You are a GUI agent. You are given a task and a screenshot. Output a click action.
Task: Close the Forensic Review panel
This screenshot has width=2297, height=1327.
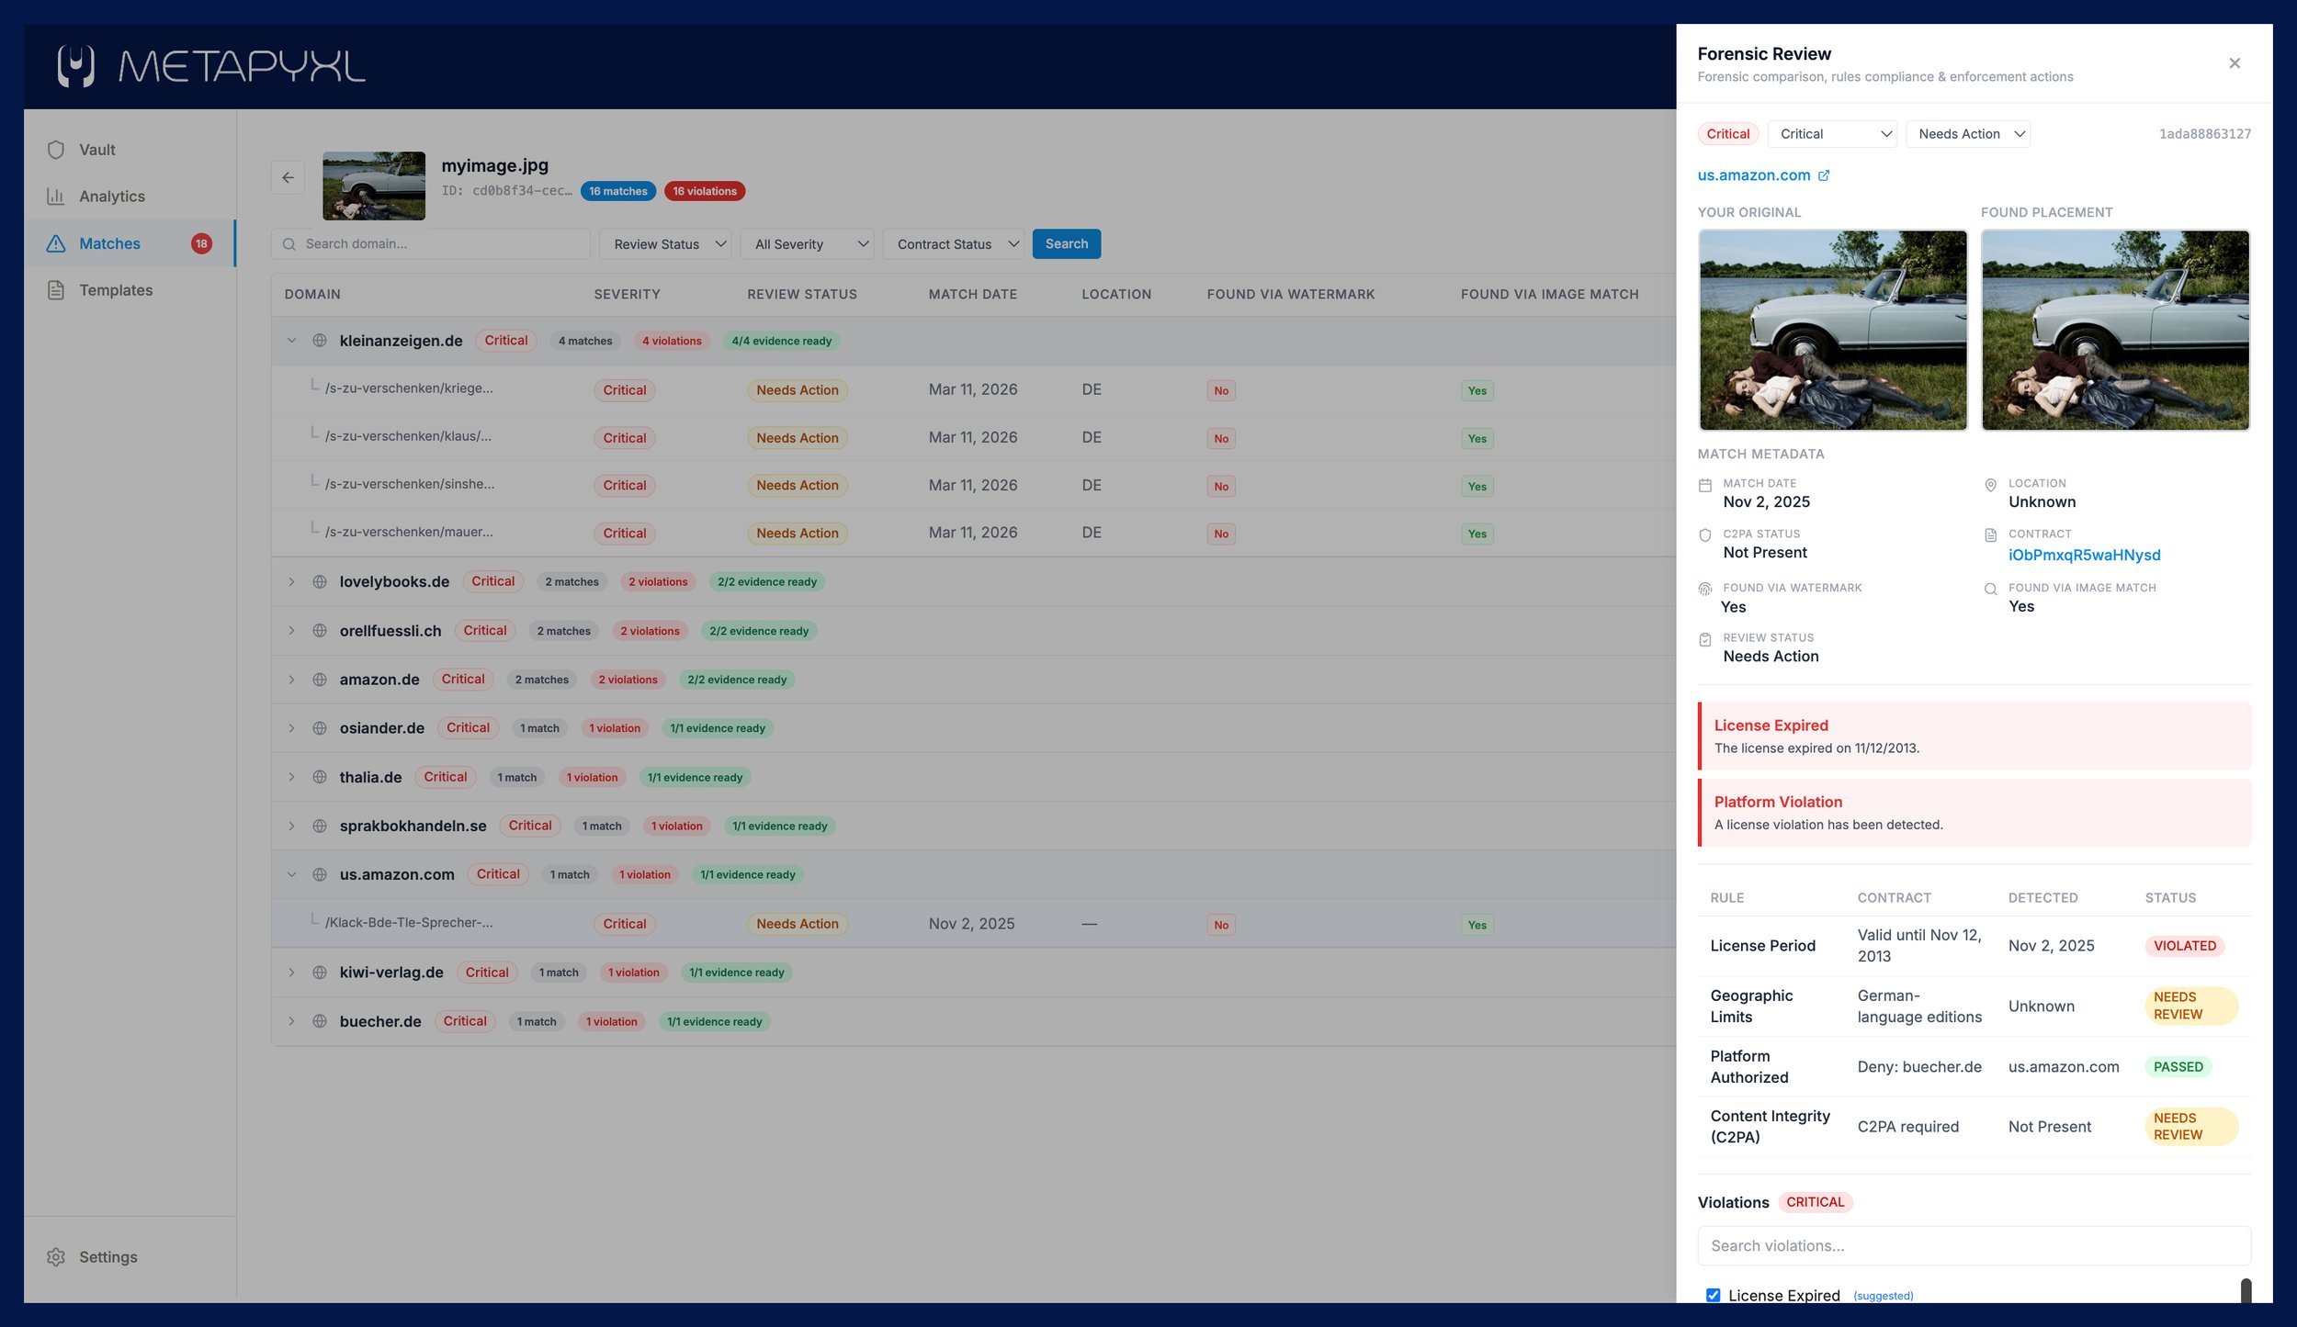pyautogui.click(x=2235, y=63)
